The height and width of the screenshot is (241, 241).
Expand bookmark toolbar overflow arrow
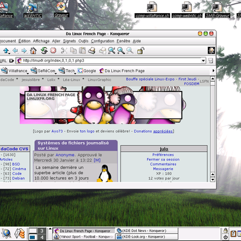coord(213,70)
